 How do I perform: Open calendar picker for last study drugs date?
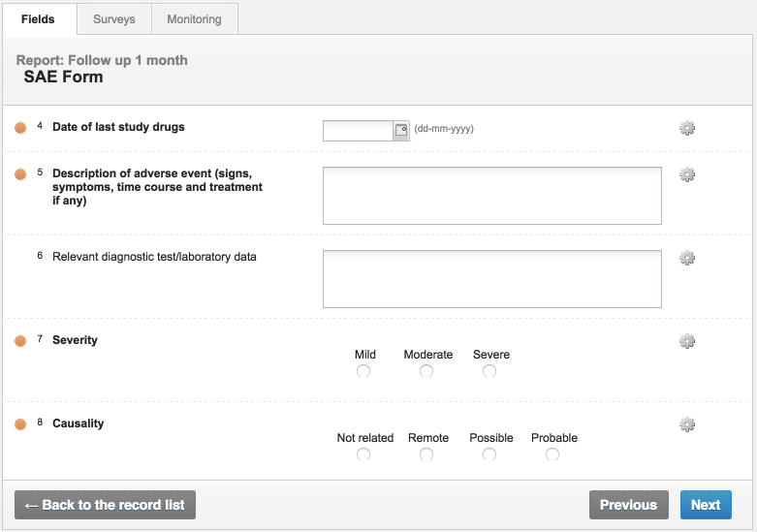pos(401,131)
